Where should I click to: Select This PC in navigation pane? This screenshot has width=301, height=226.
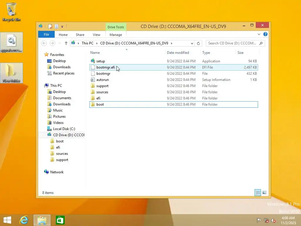tap(56, 86)
